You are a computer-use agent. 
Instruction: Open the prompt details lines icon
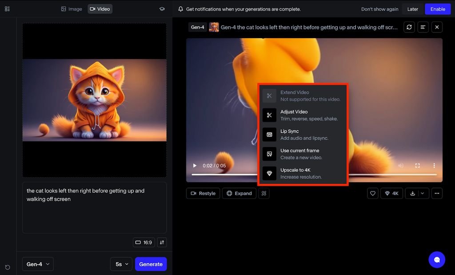pos(423,27)
